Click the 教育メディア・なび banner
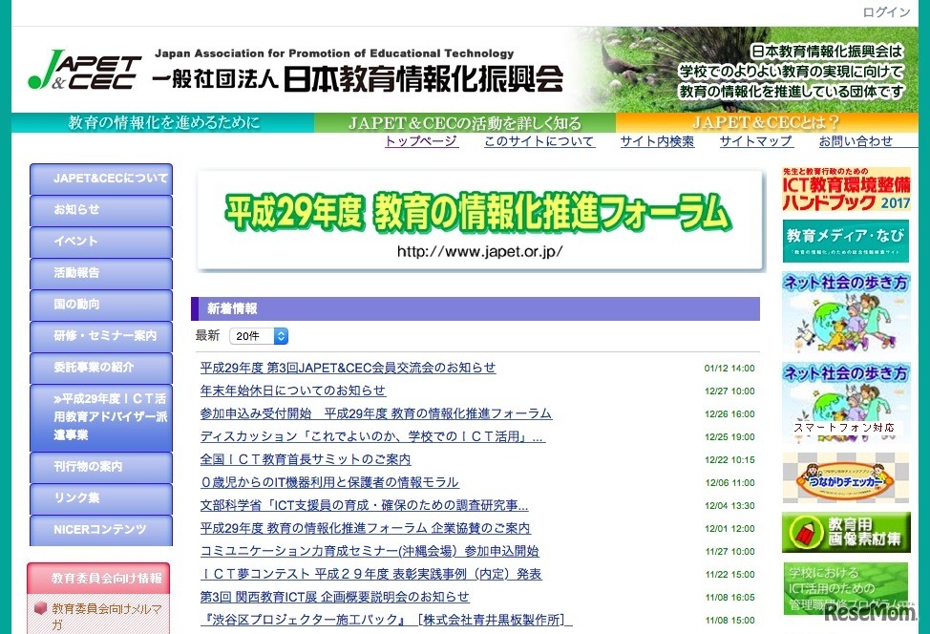The height and width of the screenshot is (634, 930). 845,240
